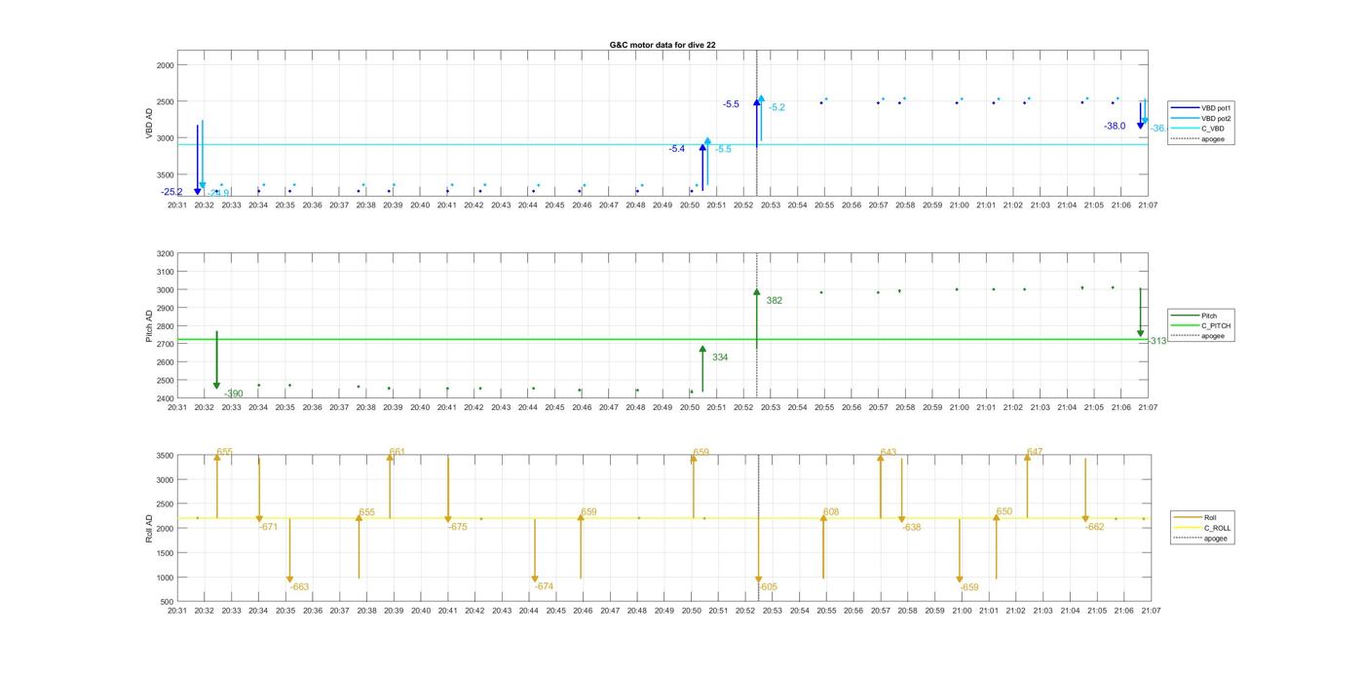Image resolution: width=1364 pixels, height=675 pixels.
Task: Click the 'Pitch AD' y-axis label
Action: (x=150, y=326)
